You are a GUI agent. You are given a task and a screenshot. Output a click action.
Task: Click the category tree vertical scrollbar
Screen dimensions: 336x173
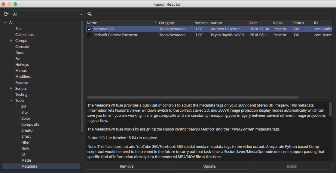[82, 76]
